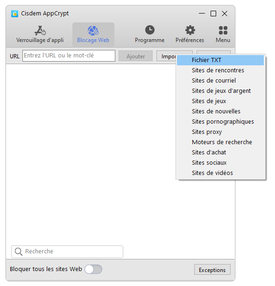Open the Menu grid icon

223,30
